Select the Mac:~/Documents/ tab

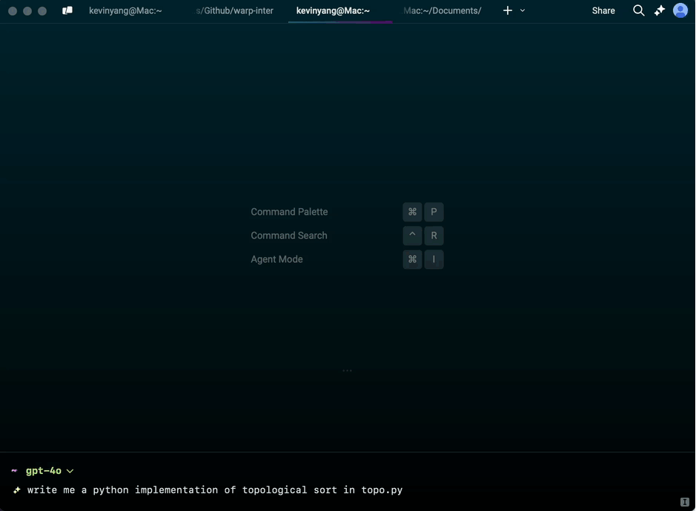point(443,11)
